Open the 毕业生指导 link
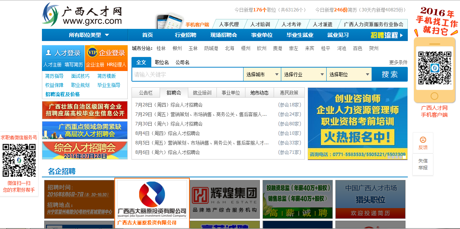 [109, 85]
